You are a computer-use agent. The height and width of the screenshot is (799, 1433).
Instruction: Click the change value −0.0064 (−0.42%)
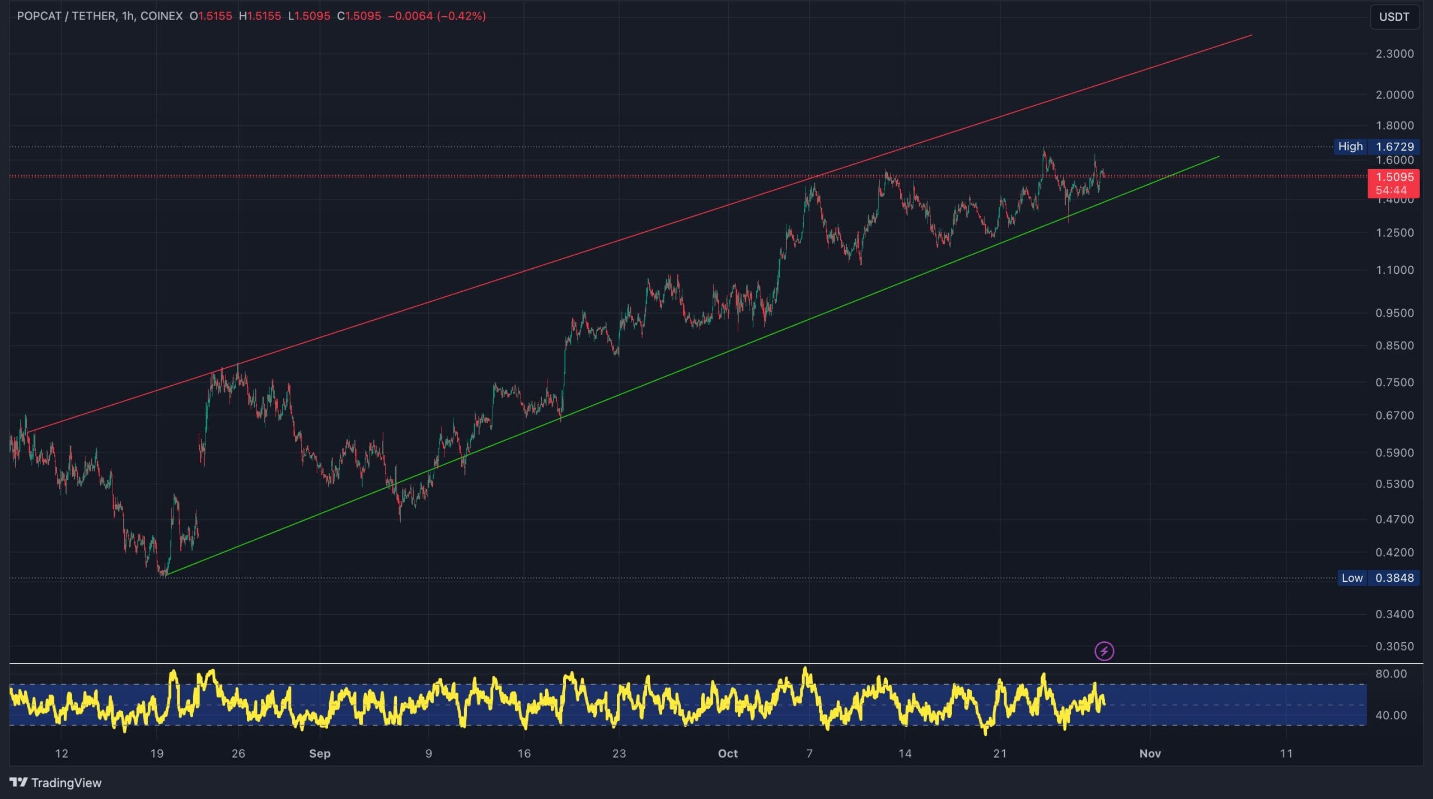point(437,16)
